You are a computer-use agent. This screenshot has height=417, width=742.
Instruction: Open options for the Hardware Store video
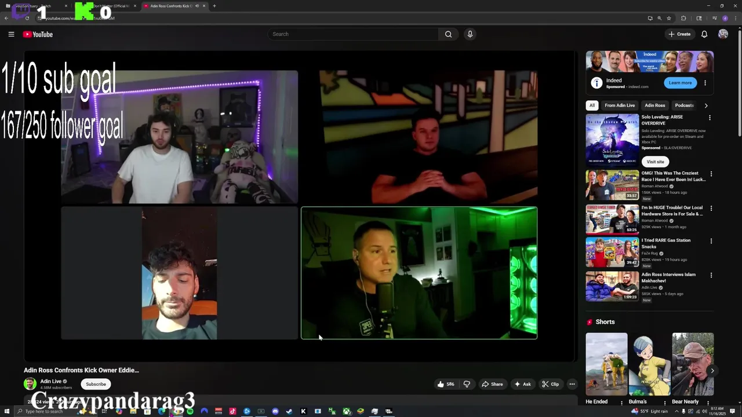pos(711,208)
